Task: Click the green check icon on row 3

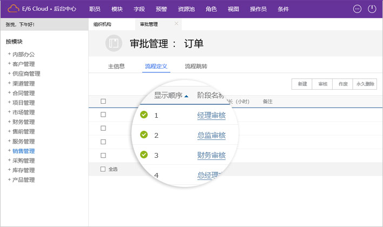Action: pyautogui.click(x=144, y=155)
